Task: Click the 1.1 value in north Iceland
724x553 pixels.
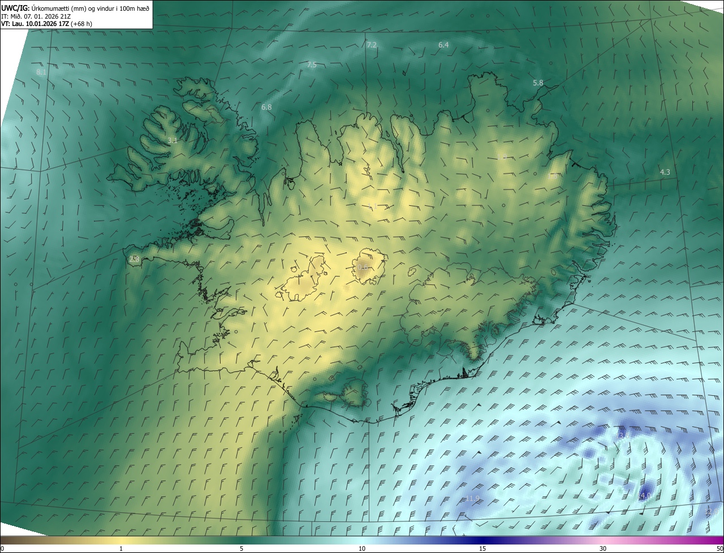Action: pos(372,206)
